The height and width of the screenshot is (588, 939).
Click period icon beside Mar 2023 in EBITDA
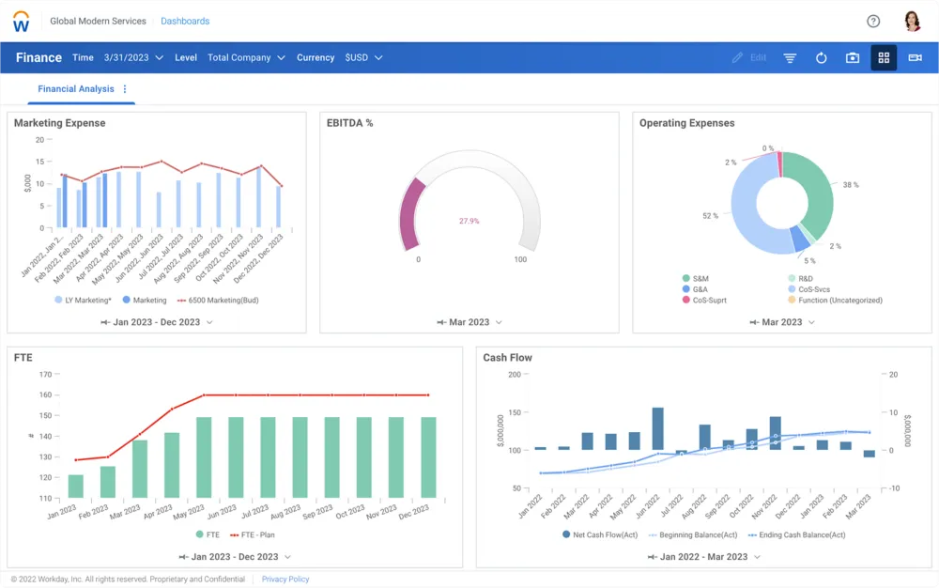pos(441,322)
